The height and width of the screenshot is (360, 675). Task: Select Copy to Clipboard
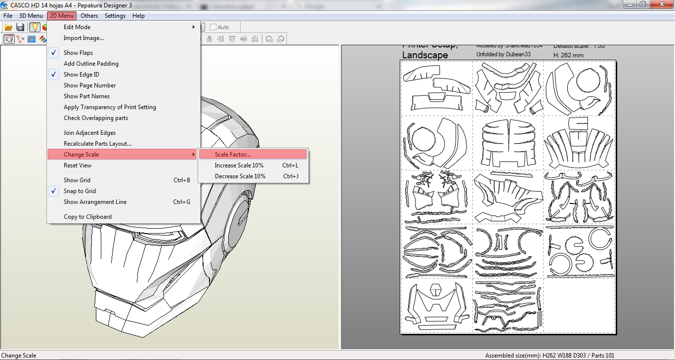pos(124,217)
